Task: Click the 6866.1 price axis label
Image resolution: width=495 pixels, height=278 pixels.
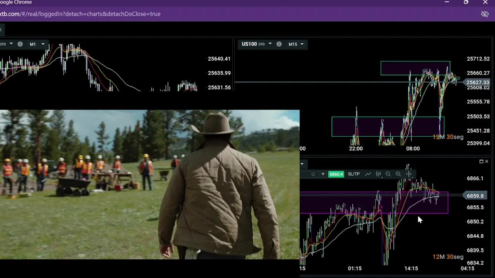Action: point(475,178)
